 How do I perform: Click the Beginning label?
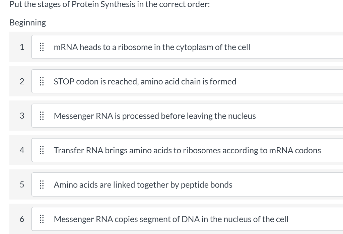[27, 22]
